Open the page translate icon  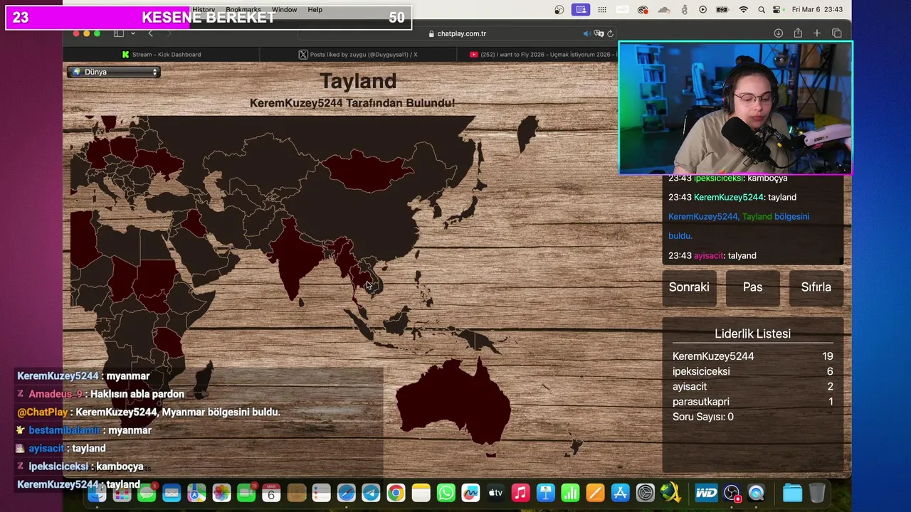(x=599, y=33)
